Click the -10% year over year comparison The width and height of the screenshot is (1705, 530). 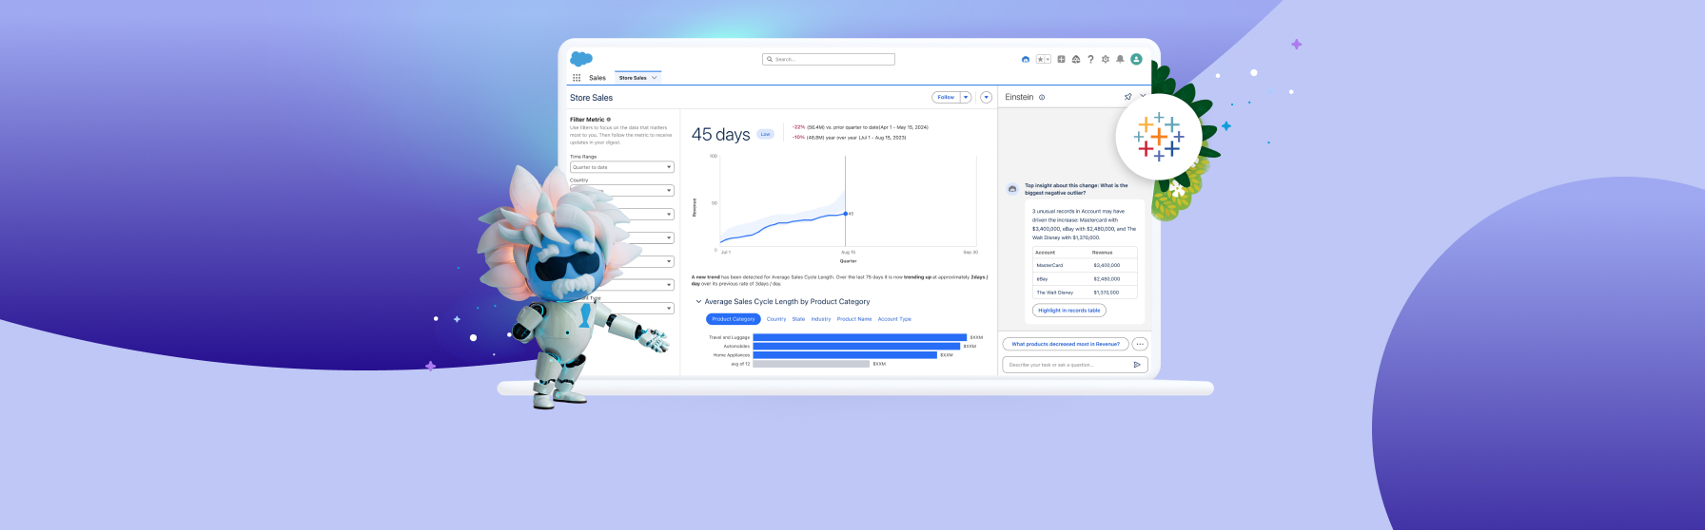[x=849, y=138]
